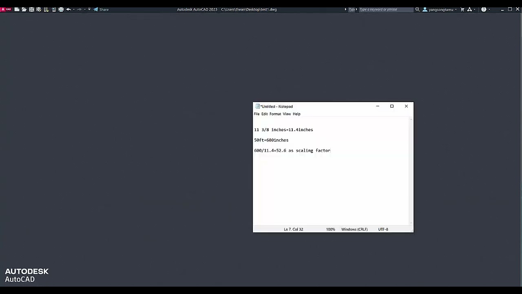Open the Notepad Help menu
The height and width of the screenshot is (294, 522).
296,114
